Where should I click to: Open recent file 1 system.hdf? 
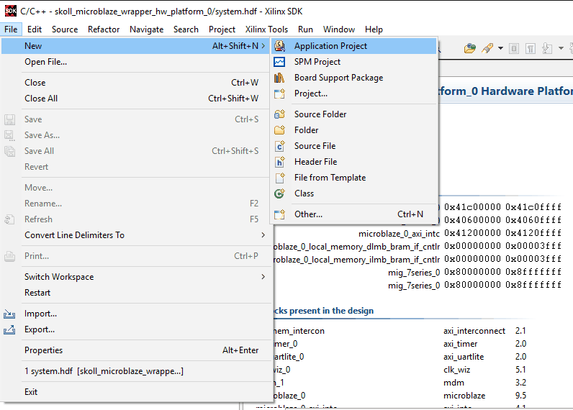(x=104, y=371)
